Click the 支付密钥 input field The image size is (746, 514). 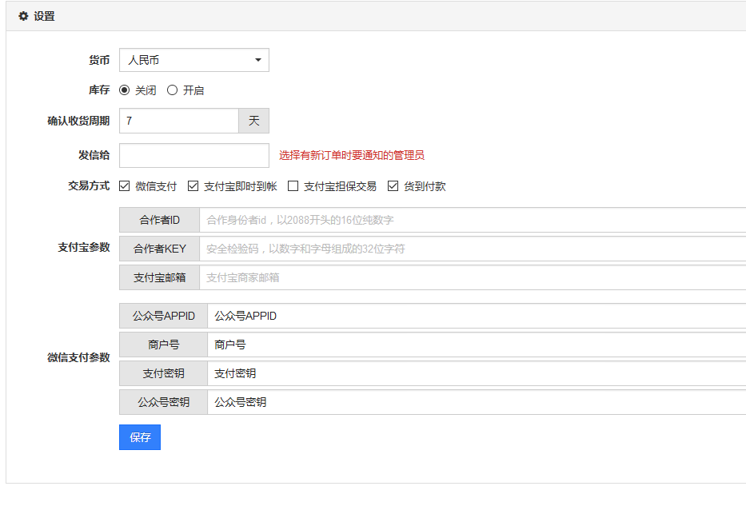tap(477, 374)
